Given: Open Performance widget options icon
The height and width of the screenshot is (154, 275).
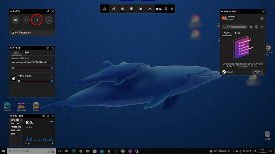Looking at the screenshot, I should coord(43,116).
